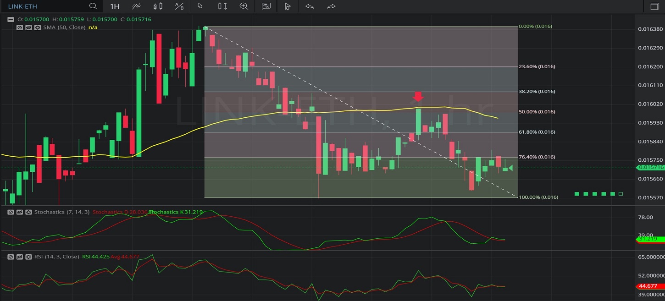Screen dimensions: 665x301
Task: Click the 0.016380 price axis label
Action: (x=650, y=29)
